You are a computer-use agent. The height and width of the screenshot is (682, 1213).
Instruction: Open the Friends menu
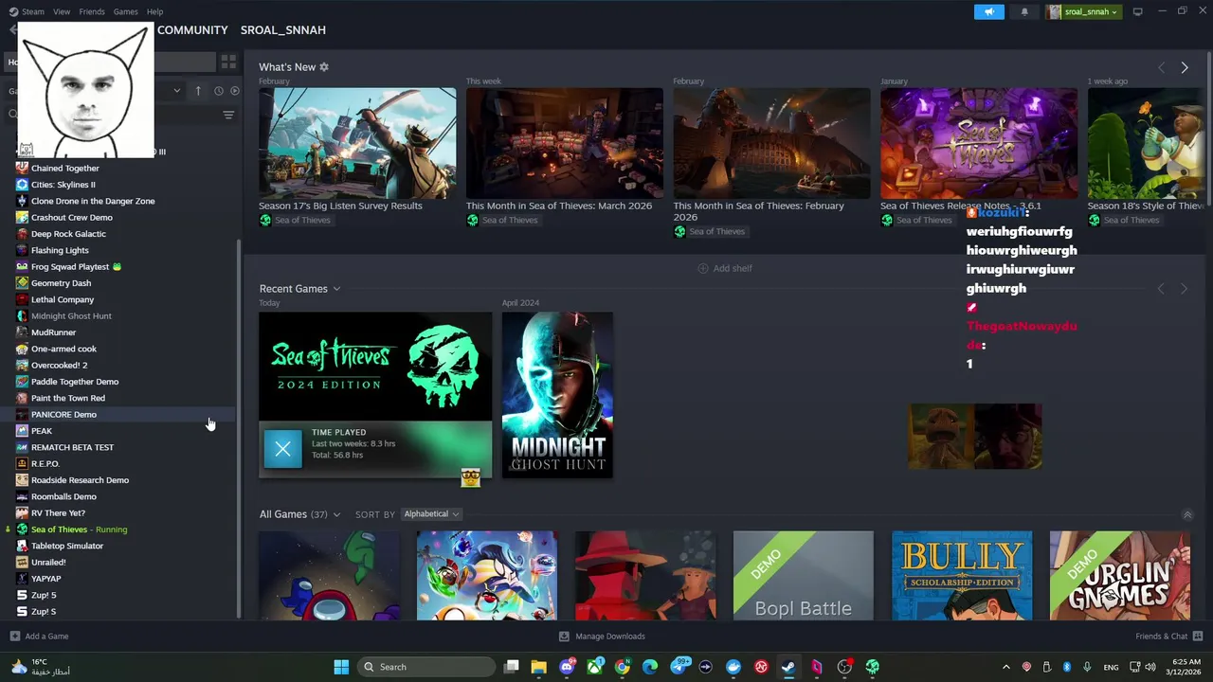click(x=92, y=11)
